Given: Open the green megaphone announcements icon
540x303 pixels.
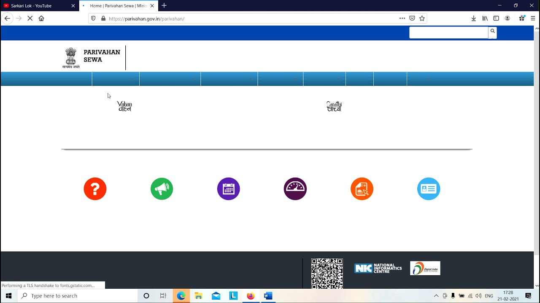Looking at the screenshot, I should (x=162, y=189).
